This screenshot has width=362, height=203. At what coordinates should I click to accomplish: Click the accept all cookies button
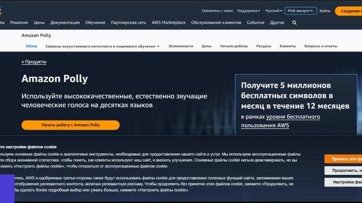click(x=343, y=159)
